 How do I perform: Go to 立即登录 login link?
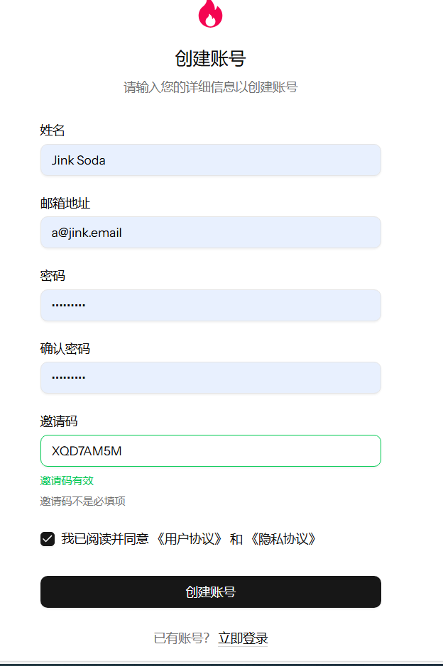243,638
